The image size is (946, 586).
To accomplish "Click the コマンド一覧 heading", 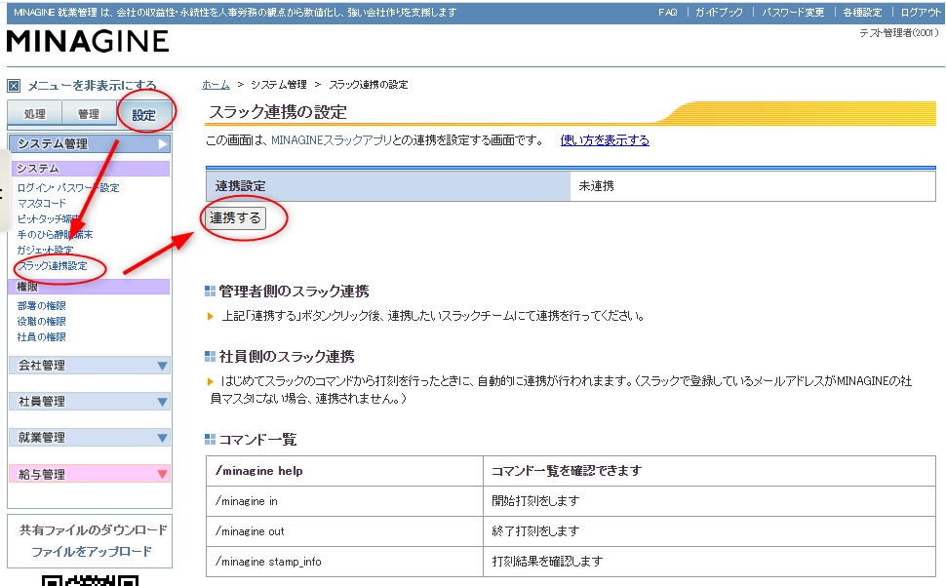I will pos(257,440).
